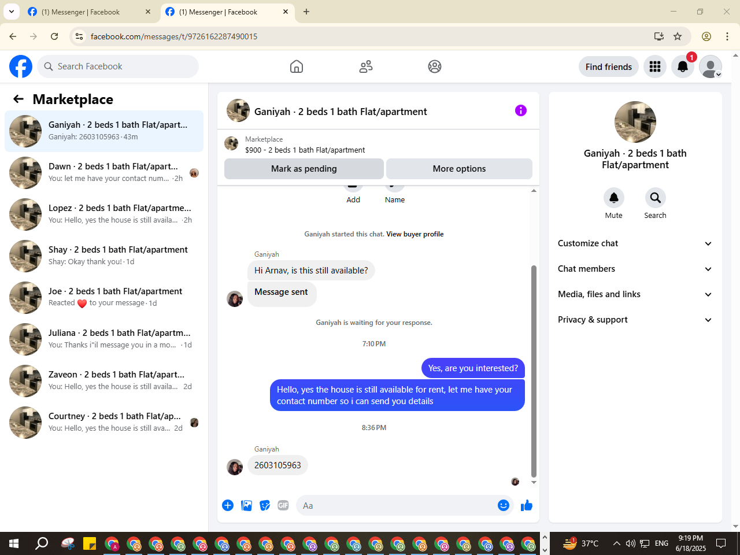This screenshot has height=555, width=740.
Task: Open Dawn conversation in the list
Action: coord(104,173)
